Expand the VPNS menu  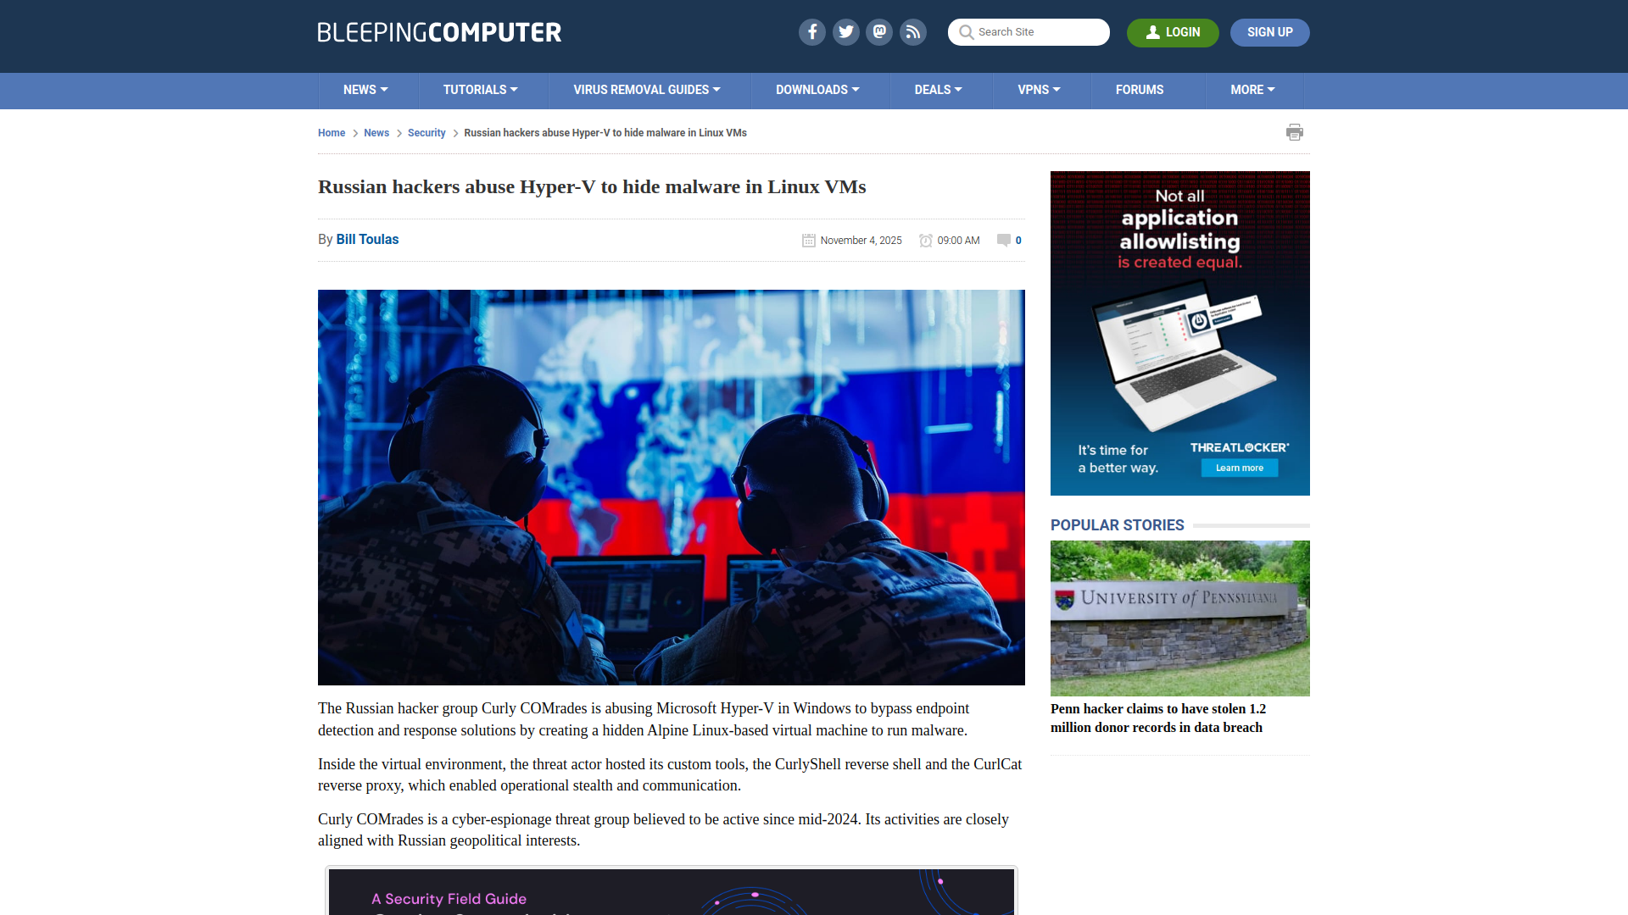pyautogui.click(x=1040, y=90)
